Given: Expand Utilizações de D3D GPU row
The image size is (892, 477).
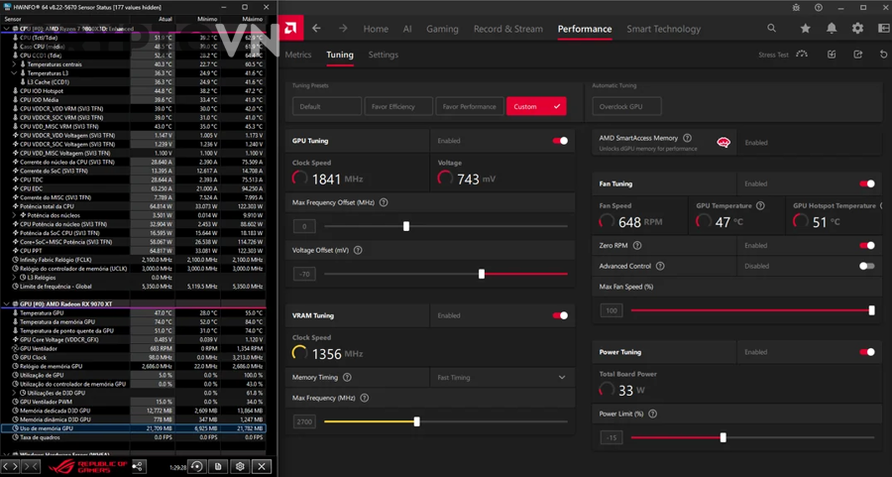Looking at the screenshot, I should (14, 393).
